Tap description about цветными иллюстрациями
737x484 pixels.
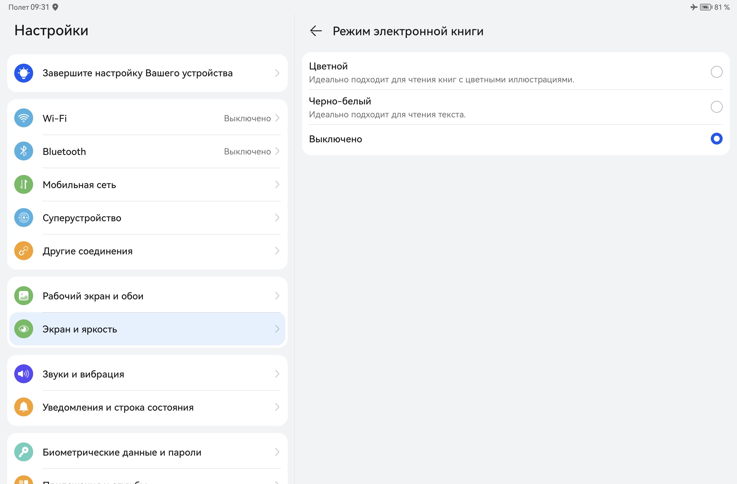(442, 79)
